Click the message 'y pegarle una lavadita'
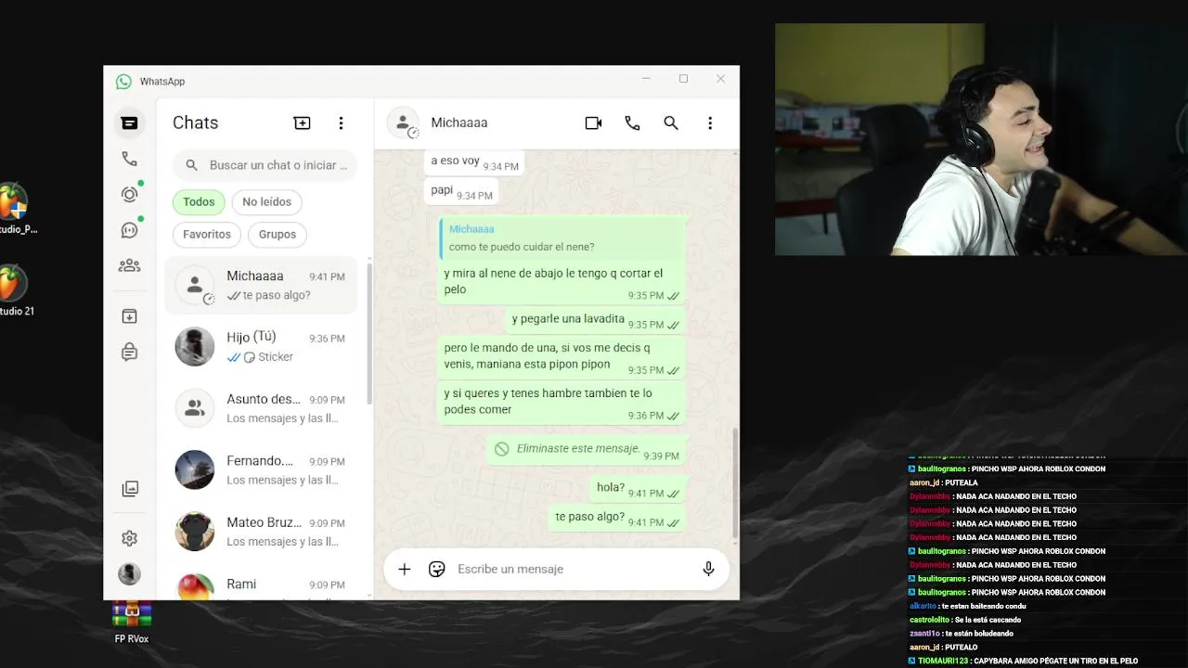The height and width of the screenshot is (668, 1188). click(597, 319)
